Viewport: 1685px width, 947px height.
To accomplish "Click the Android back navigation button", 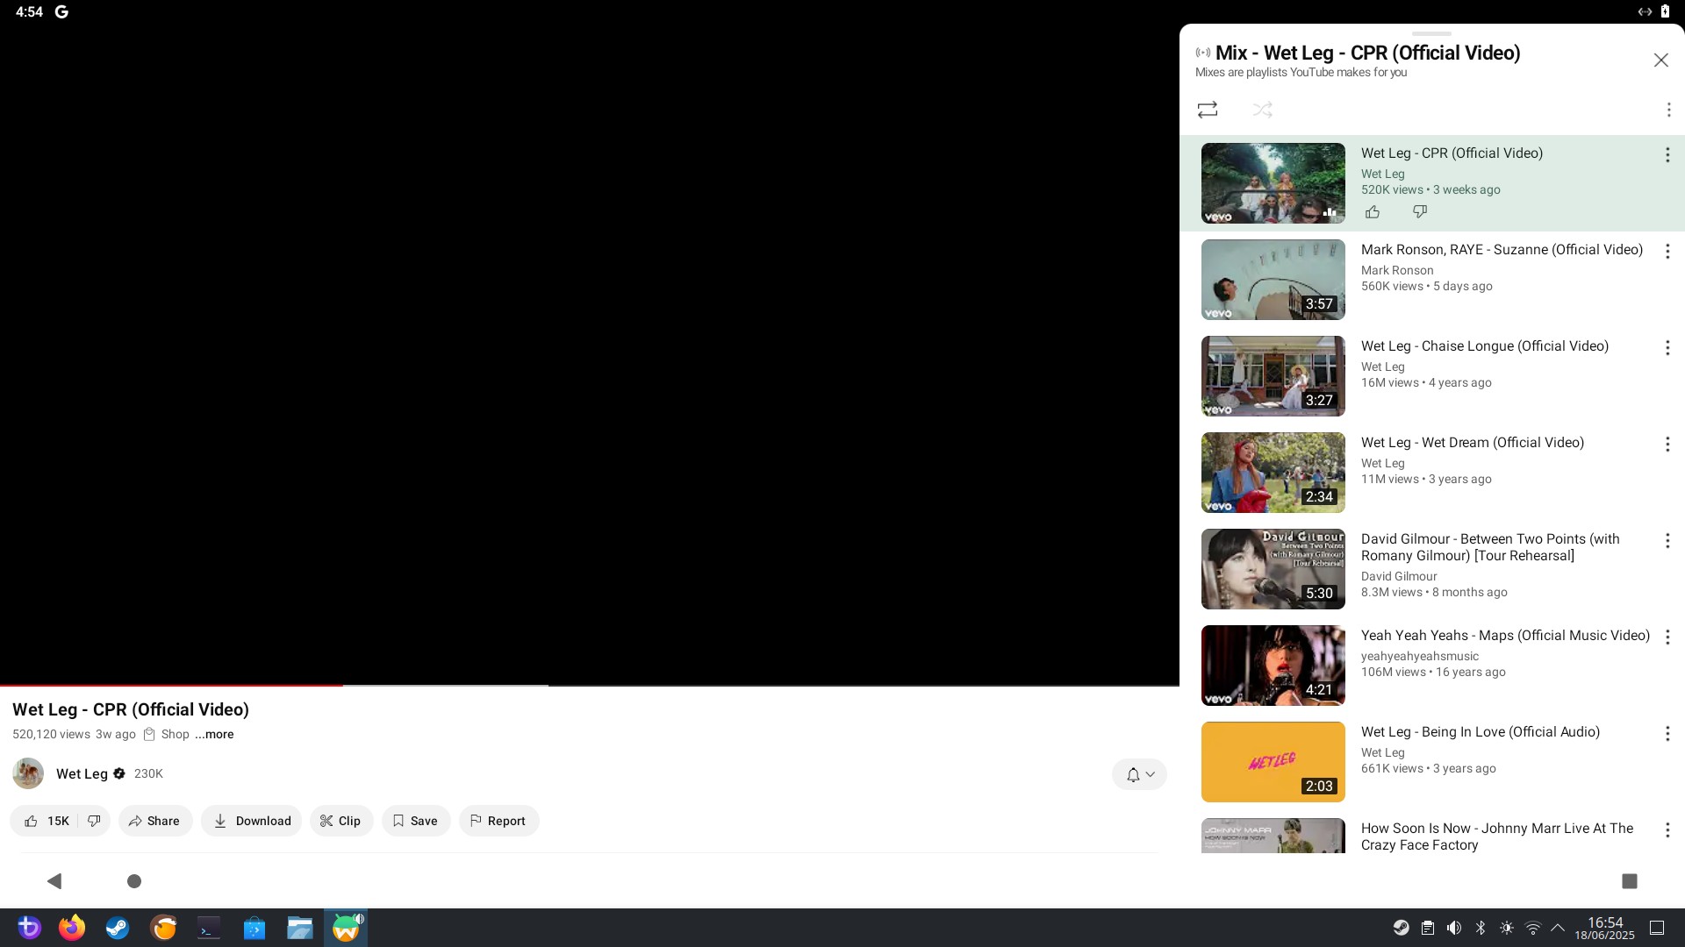I will click(54, 881).
